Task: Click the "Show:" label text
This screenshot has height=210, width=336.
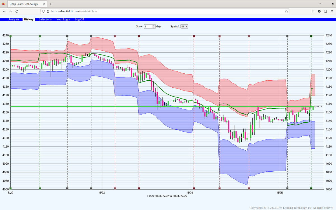Action: tap(139, 26)
